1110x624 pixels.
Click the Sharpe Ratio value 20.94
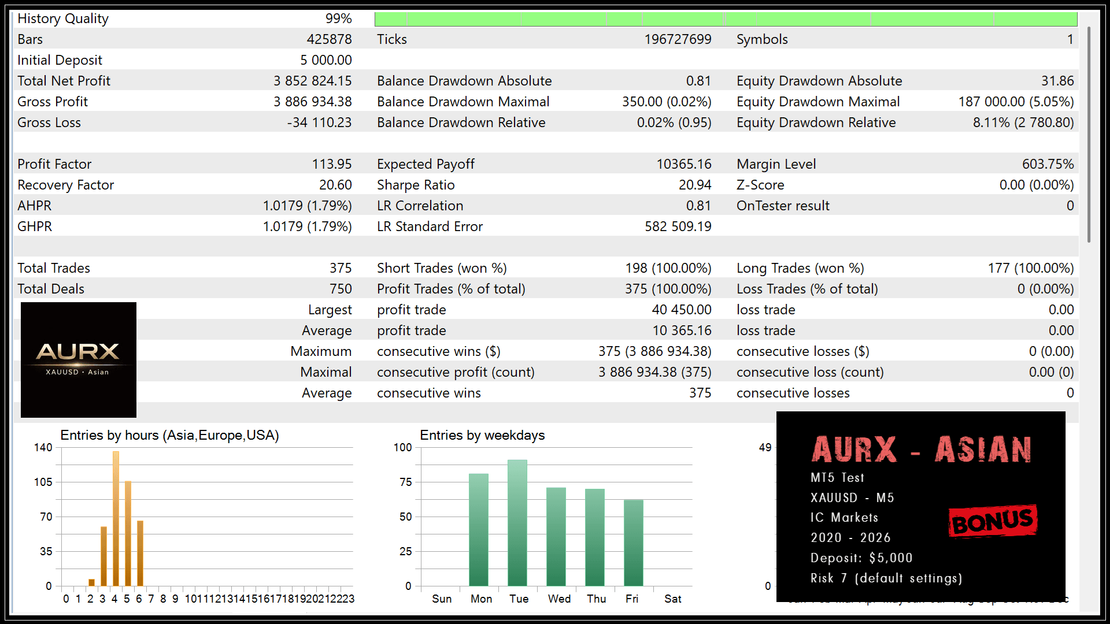[695, 185]
